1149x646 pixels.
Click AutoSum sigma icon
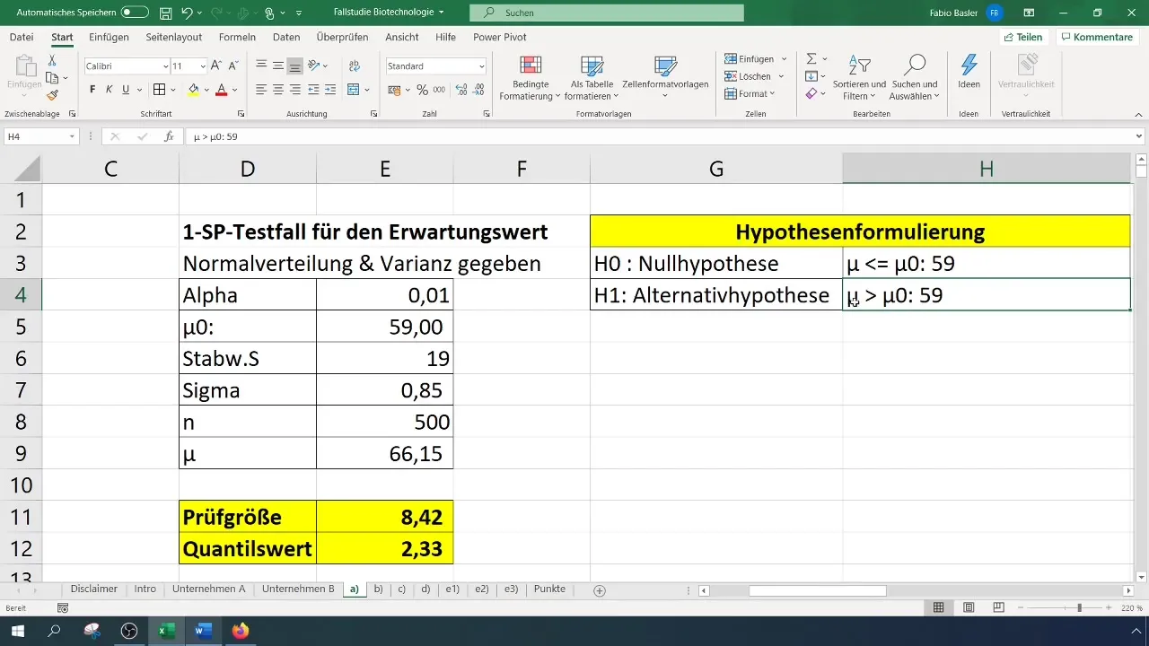811,59
